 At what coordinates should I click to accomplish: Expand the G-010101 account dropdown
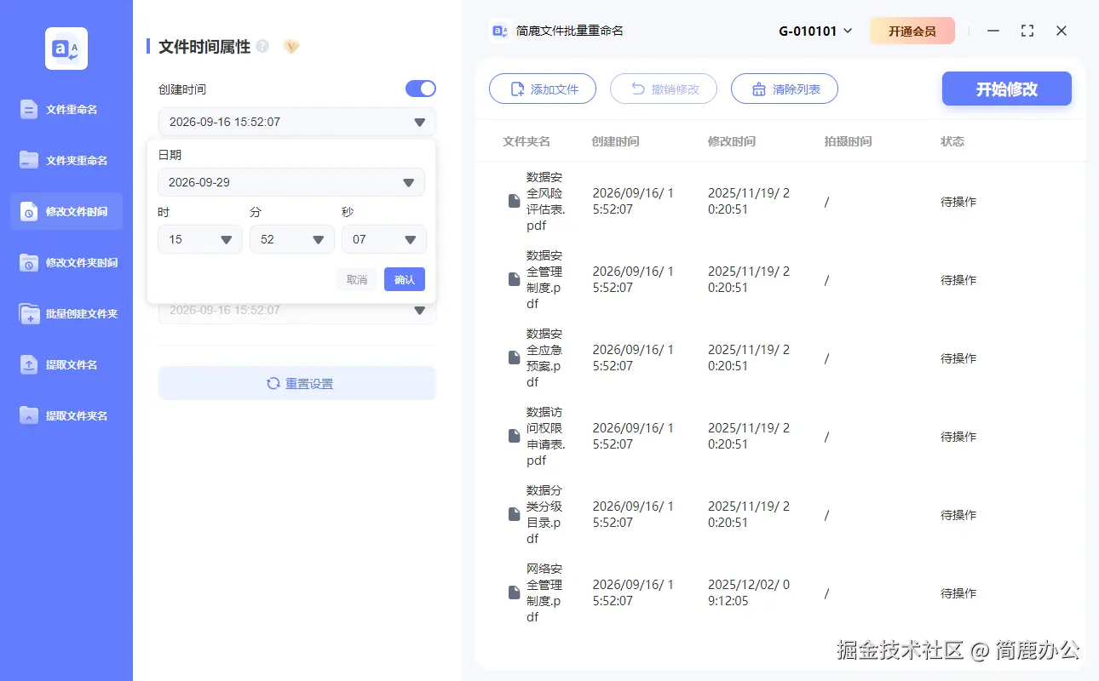coord(815,31)
